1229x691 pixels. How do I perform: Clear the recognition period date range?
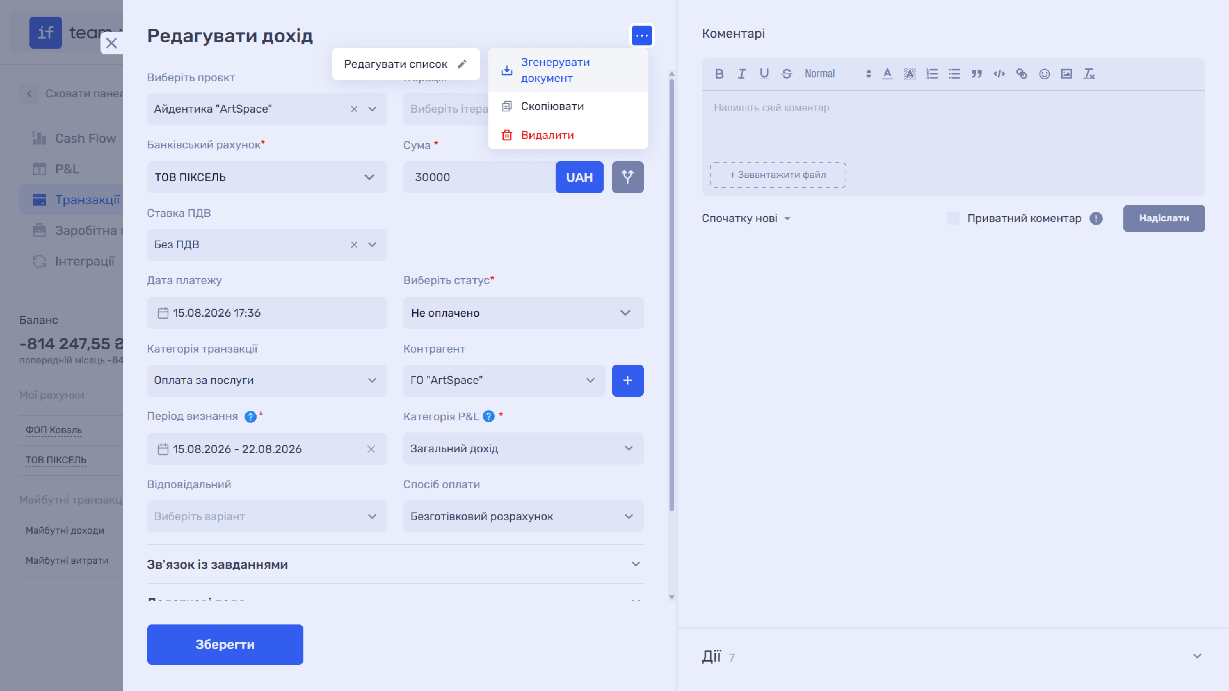371,449
